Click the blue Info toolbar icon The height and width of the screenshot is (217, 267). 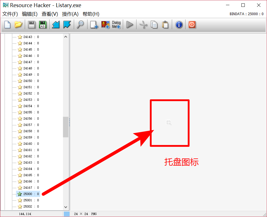coord(179,25)
